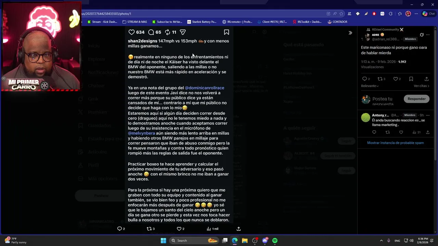Share Antony_r's comment
This screenshot has height=246, width=438.
(x=428, y=132)
